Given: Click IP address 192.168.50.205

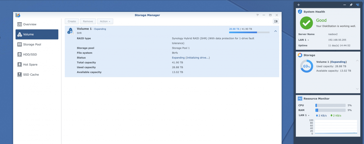Looking at the screenshot, I should [337, 40].
